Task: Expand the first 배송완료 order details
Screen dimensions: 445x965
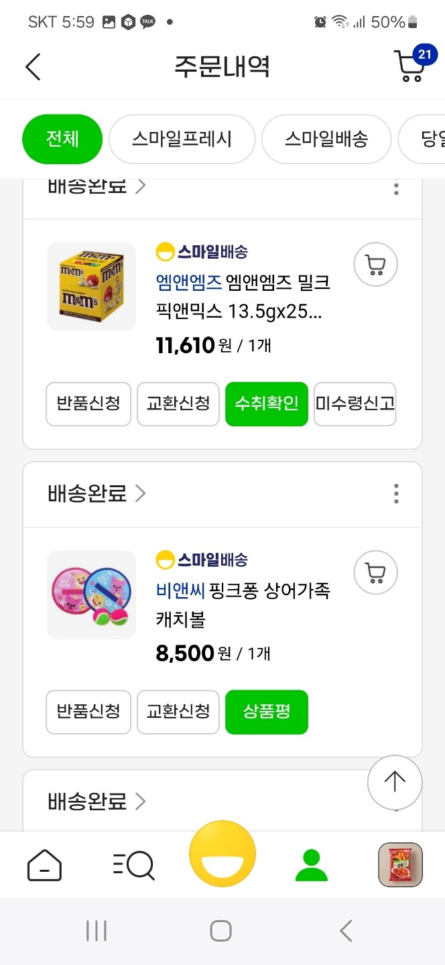Action: [96, 186]
